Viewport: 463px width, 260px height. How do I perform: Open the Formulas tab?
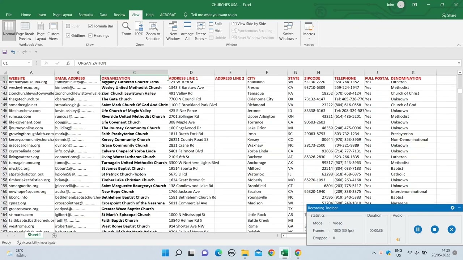click(86, 15)
